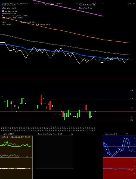
Task: Click the 'BUY Slowing @ 0%' signal text
Action: point(43,24)
